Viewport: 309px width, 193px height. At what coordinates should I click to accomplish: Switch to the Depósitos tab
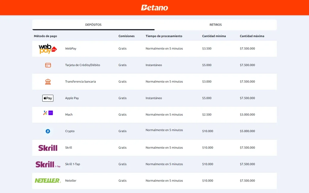click(x=94, y=25)
